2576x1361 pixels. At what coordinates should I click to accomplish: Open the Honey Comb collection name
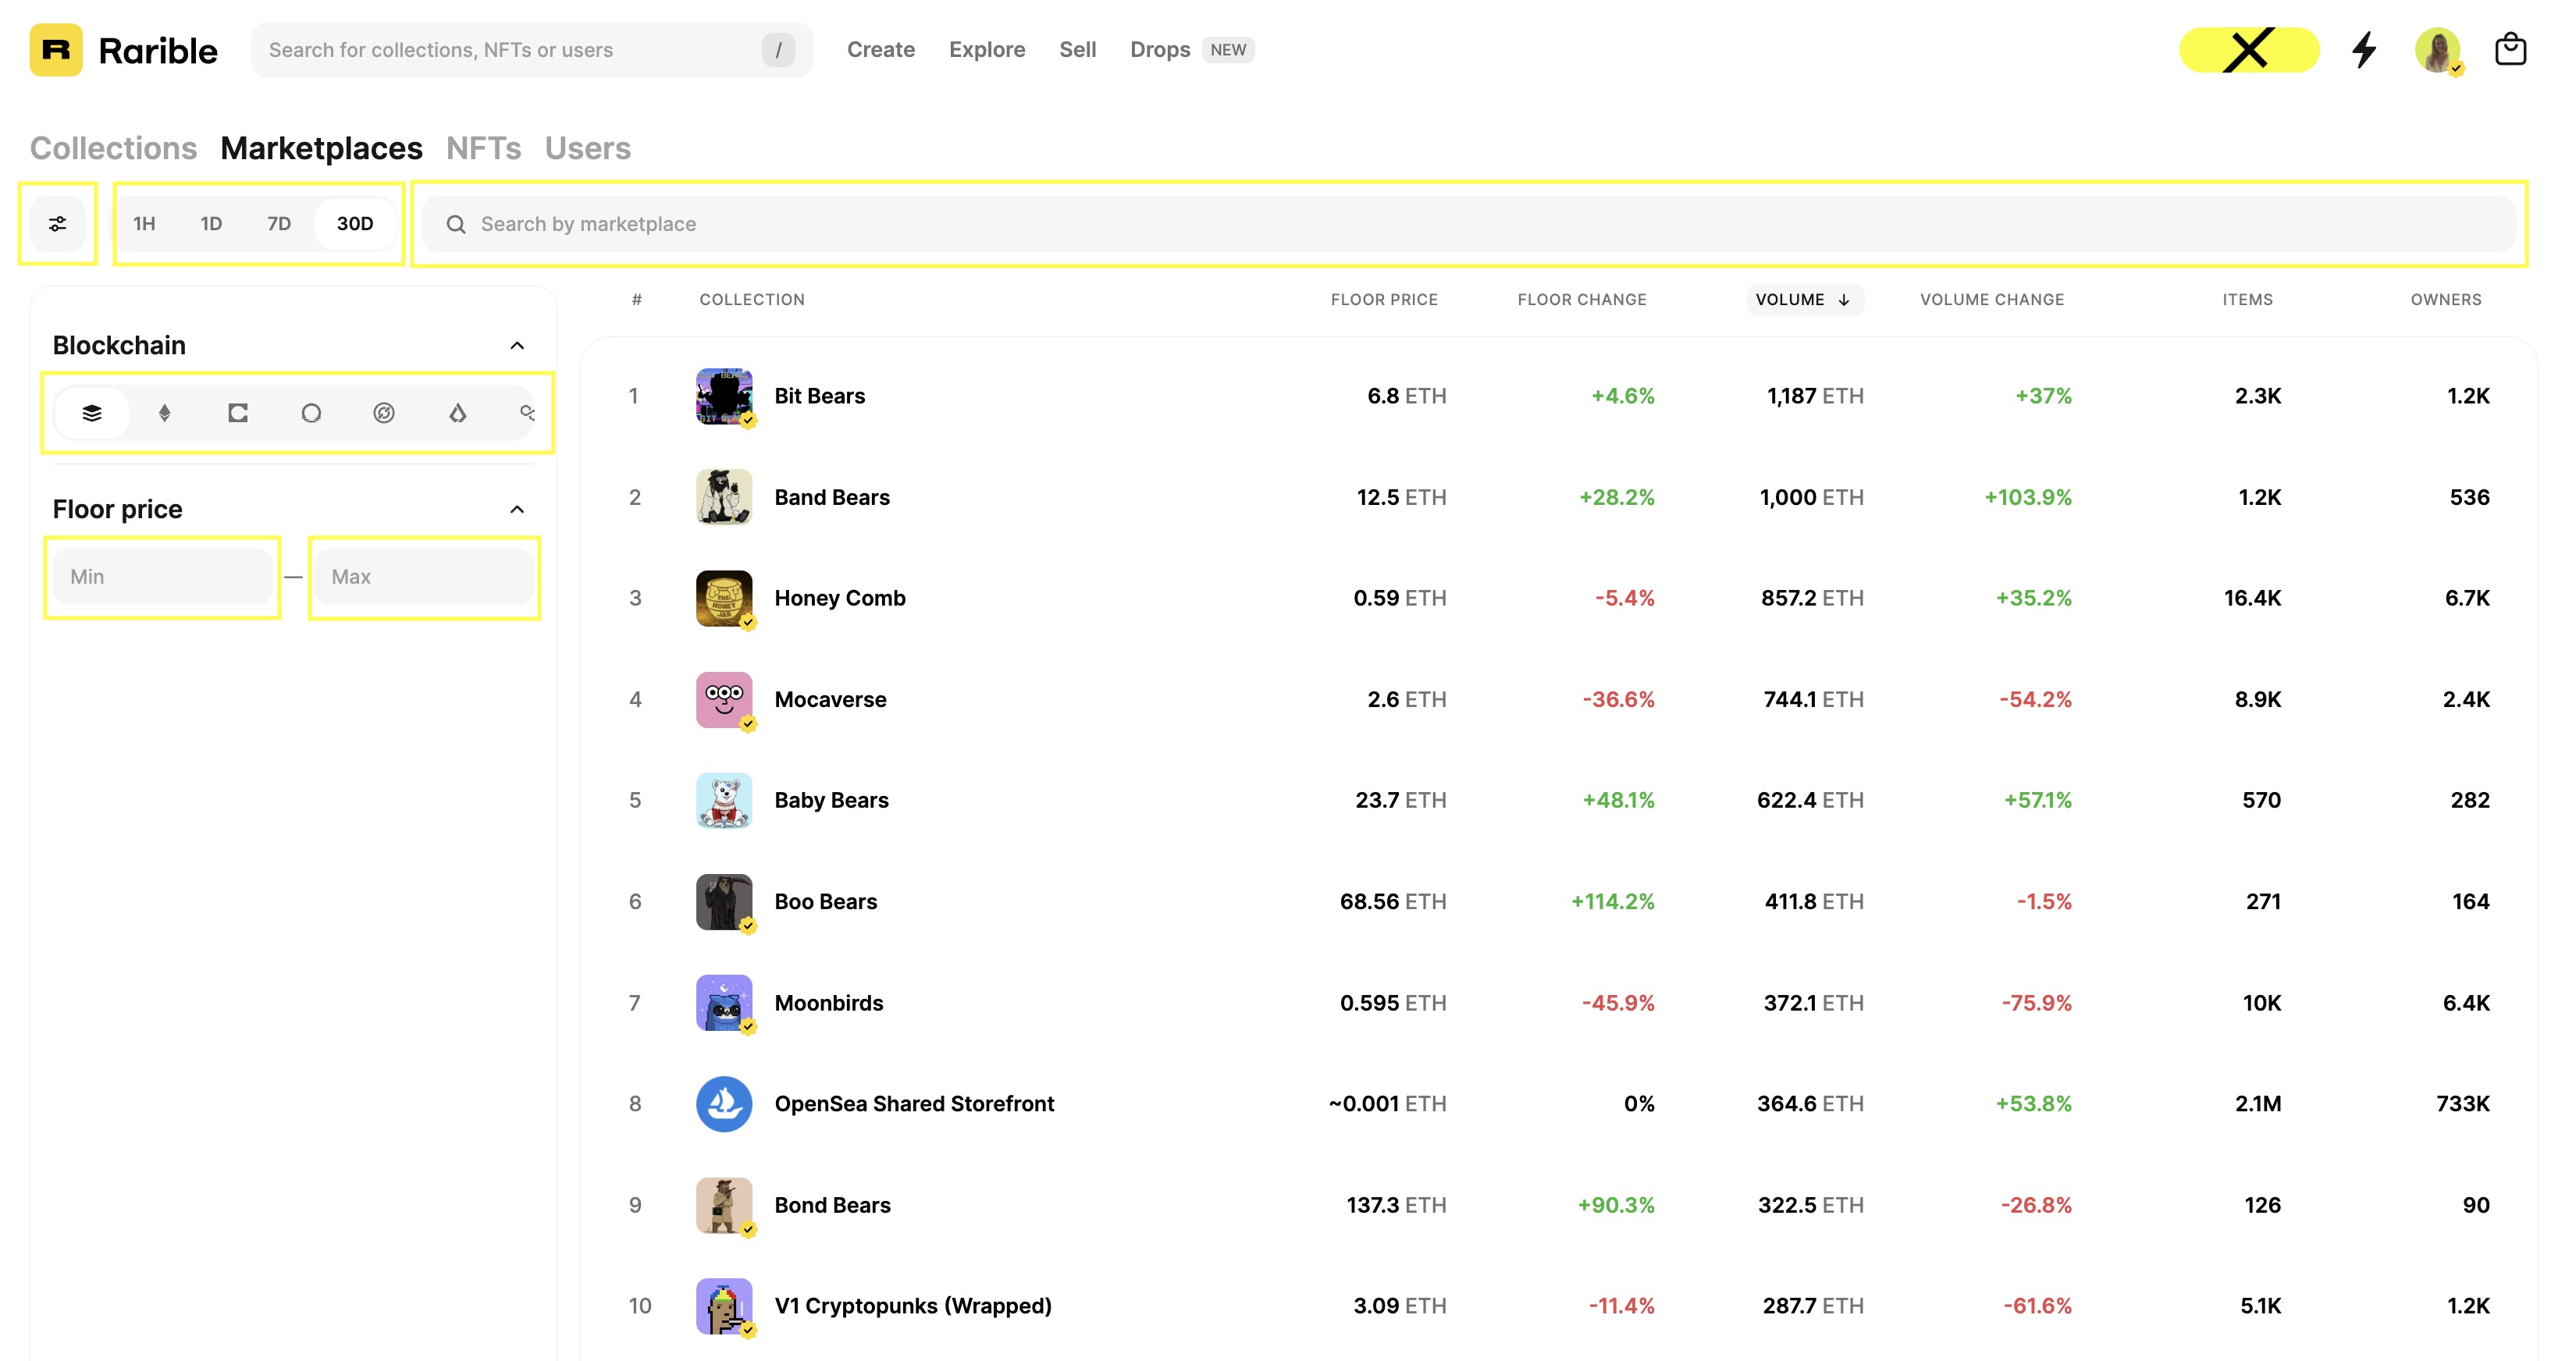pos(839,598)
